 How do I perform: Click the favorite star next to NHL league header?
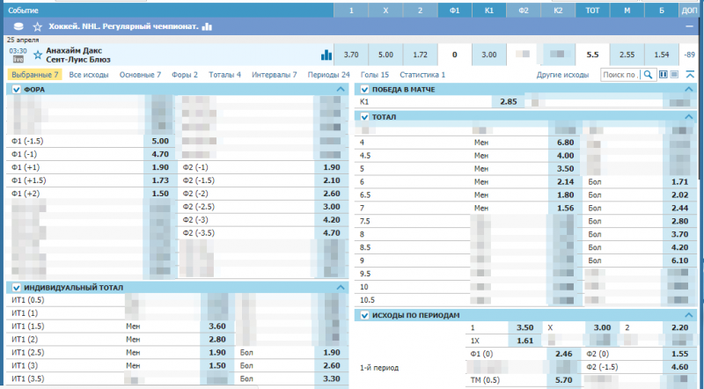pos(38,27)
